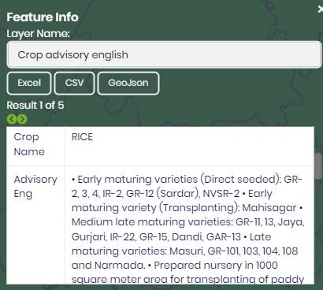Click the Crop advisory english layer field
The image size is (323, 290).
tap(164, 54)
